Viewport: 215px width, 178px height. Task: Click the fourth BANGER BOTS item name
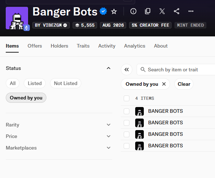[165, 146]
